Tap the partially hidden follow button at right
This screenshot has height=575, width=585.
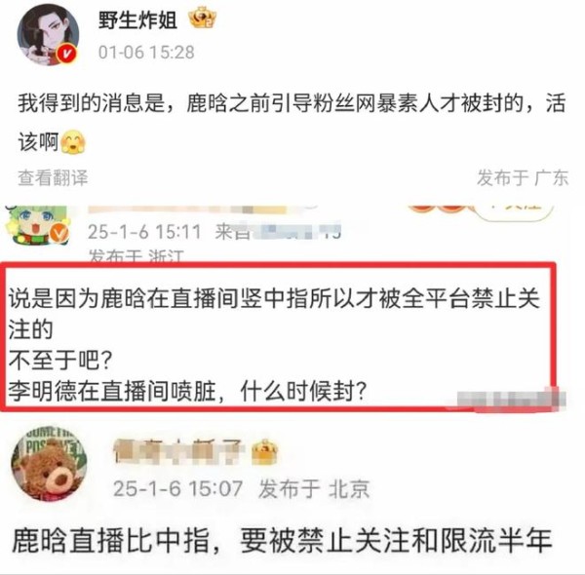click(x=515, y=211)
